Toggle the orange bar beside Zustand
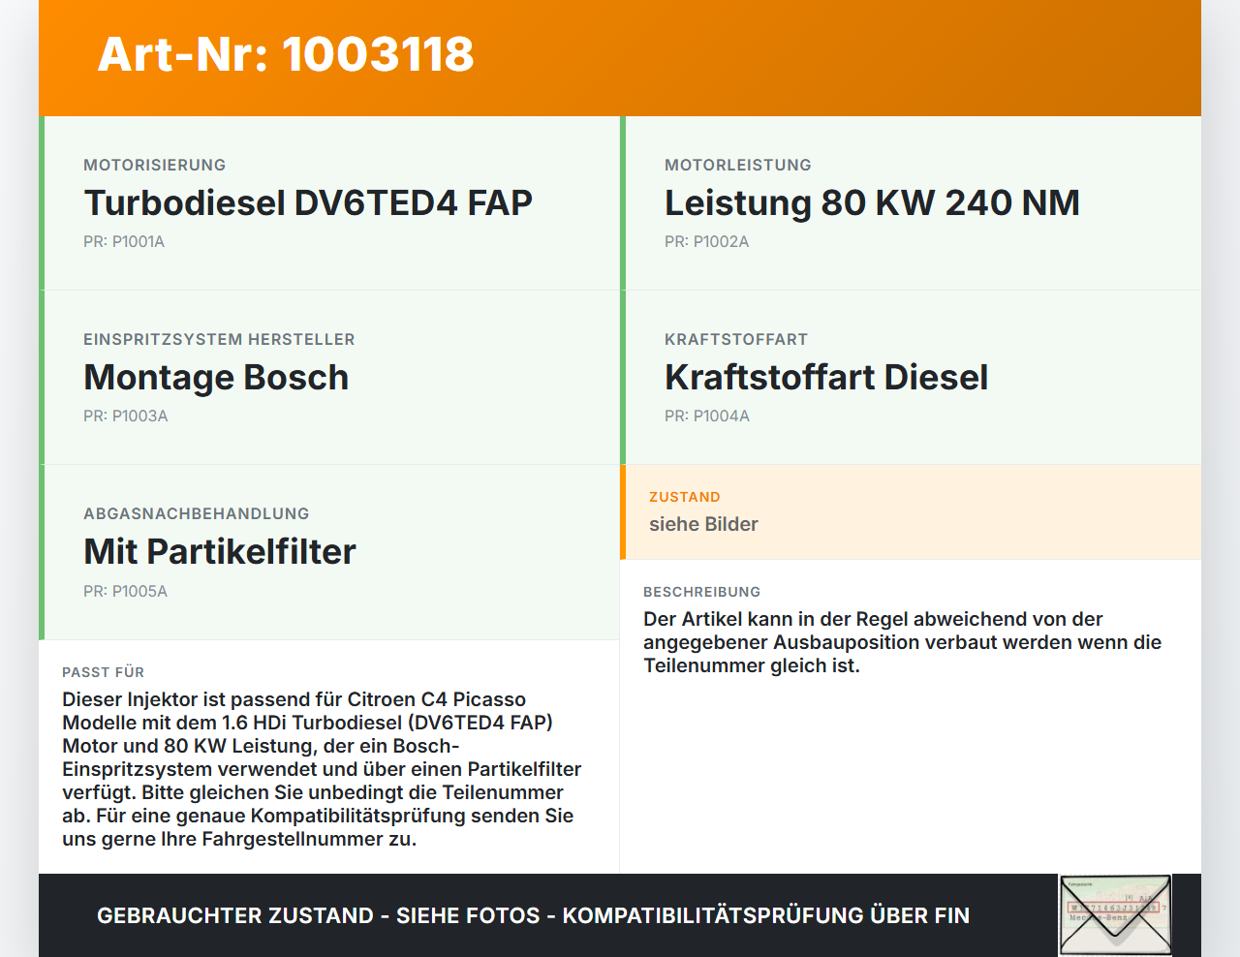Image resolution: width=1240 pixels, height=957 pixels. point(623,512)
